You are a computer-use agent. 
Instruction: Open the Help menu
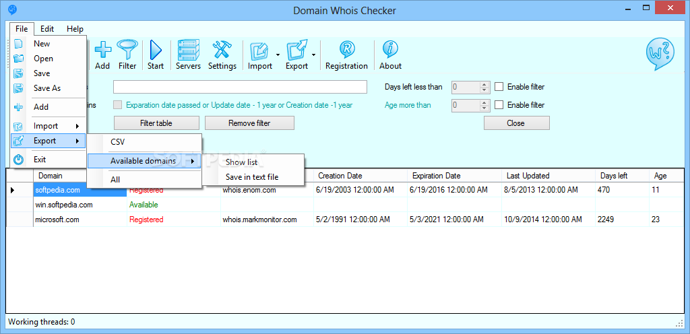coord(75,29)
